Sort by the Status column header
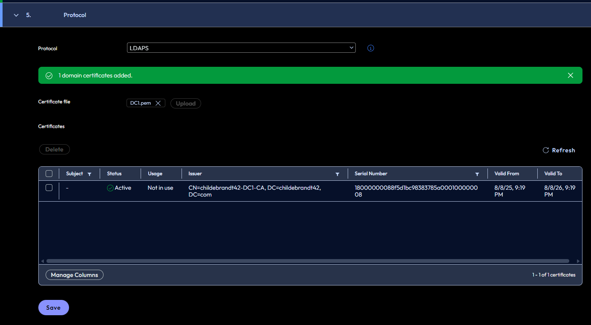 pyautogui.click(x=114, y=174)
